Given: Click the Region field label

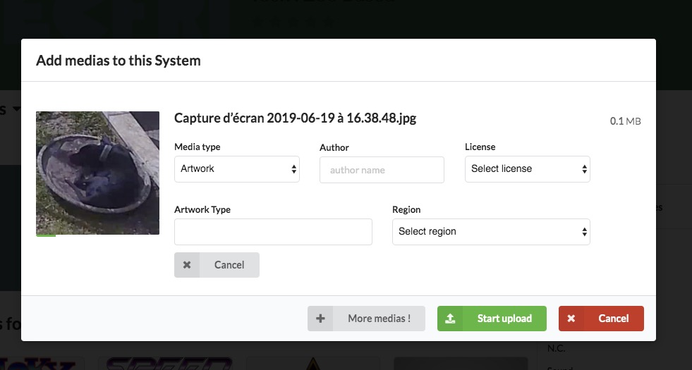Looking at the screenshot, I should coord(406,210).
